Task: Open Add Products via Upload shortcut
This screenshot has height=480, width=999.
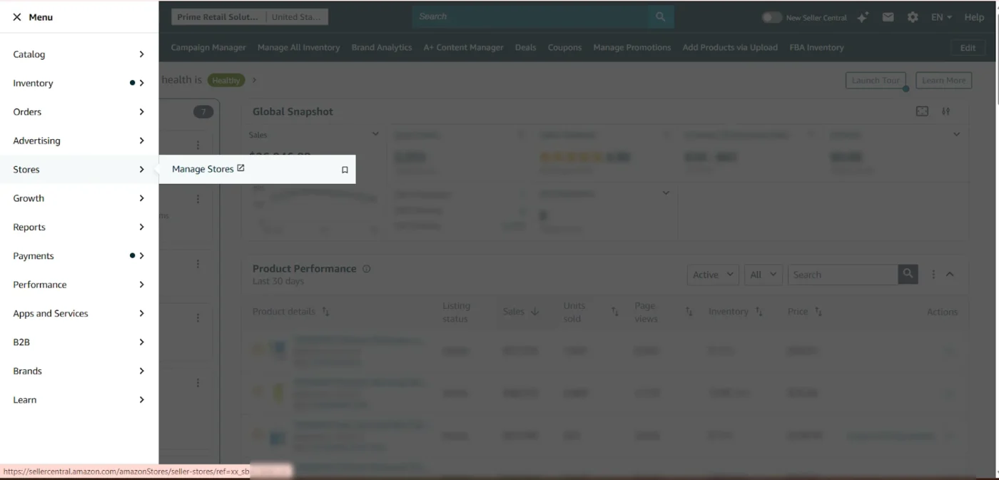Action: tap(730, 47)
